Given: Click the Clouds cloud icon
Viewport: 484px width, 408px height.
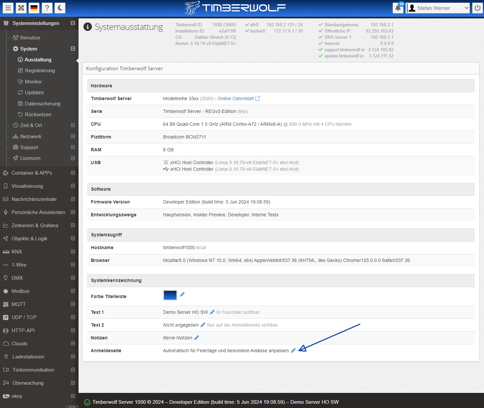Looking at the screenshot, I should 6,344.
